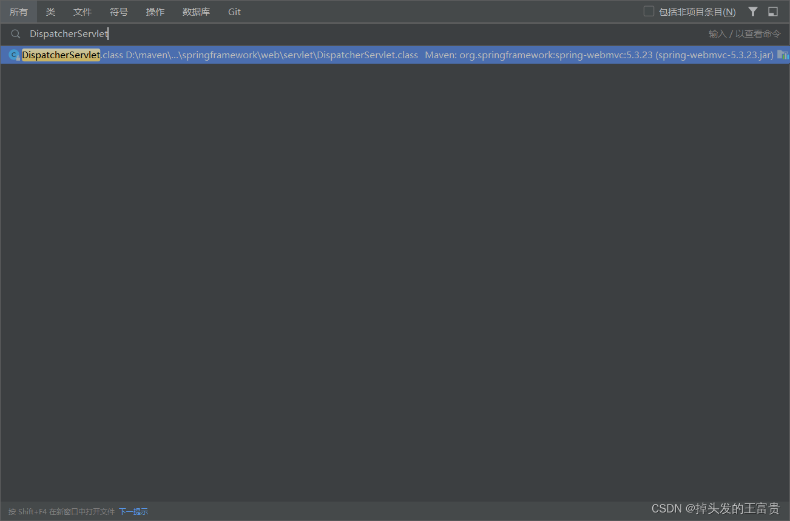Click the class icon of DispatcherServlet result
Image resolution: width=790 pixels, height=521 pixels.
(x=13, y=55)
